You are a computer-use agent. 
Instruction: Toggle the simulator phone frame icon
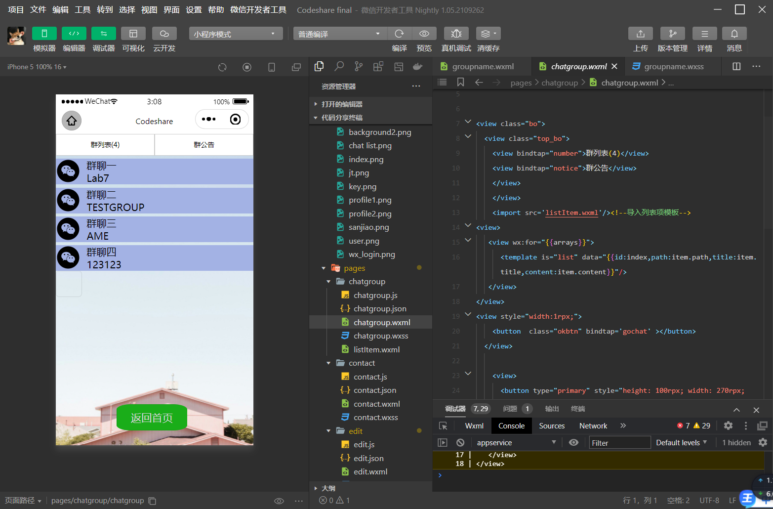pyautogui.click(x=272, y=67)
